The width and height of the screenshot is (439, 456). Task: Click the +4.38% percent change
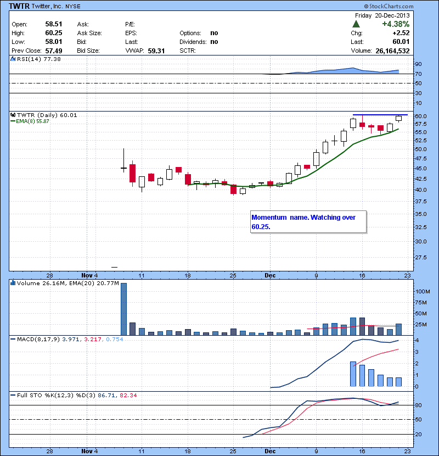pyautogui.click(x=396, y=24)
